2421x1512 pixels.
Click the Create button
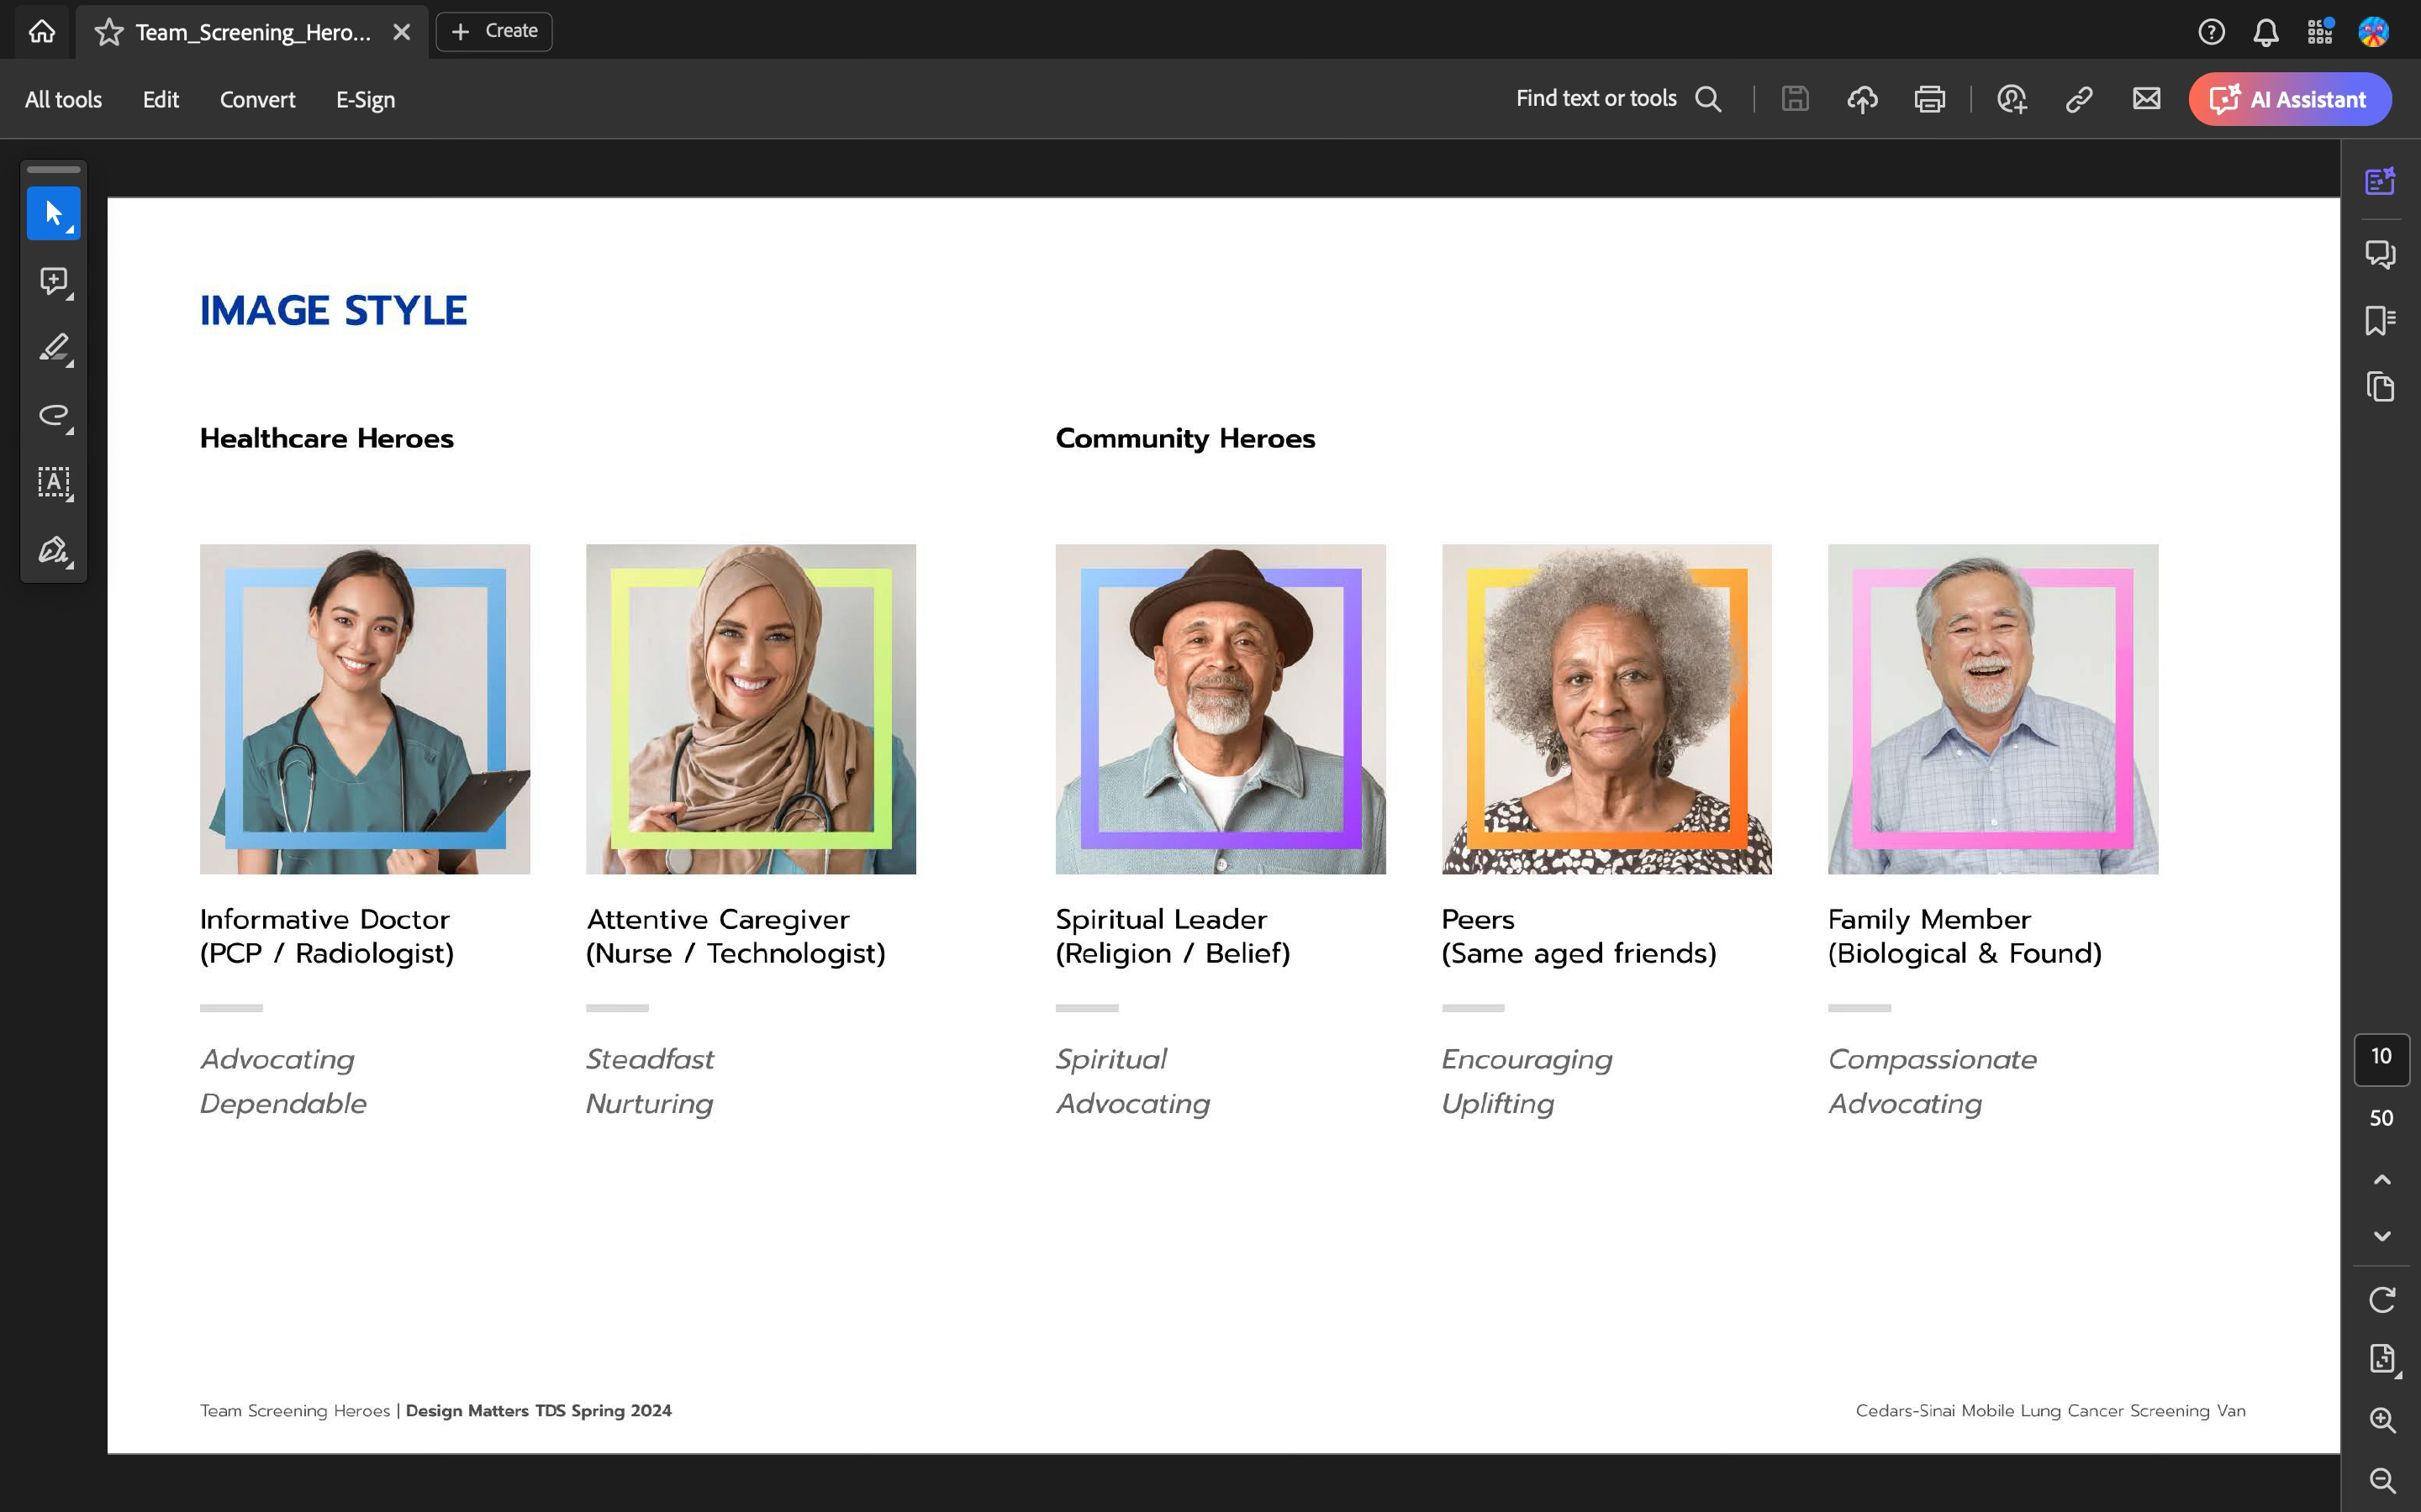click(x=494, y=31)
